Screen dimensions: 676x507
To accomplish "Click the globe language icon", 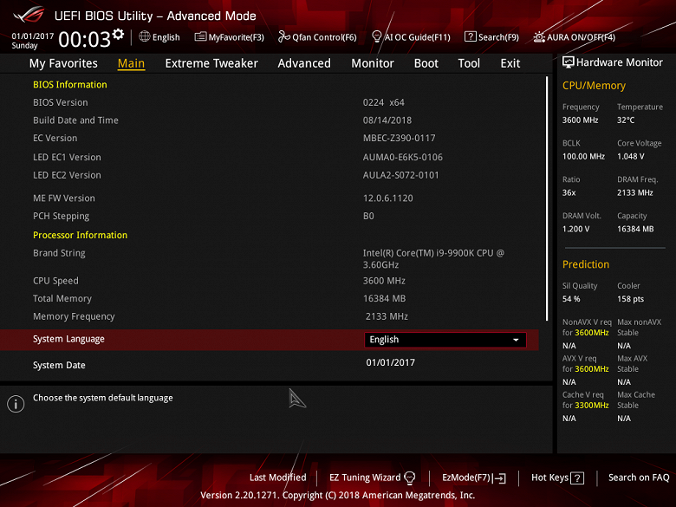I will (145, 36).
